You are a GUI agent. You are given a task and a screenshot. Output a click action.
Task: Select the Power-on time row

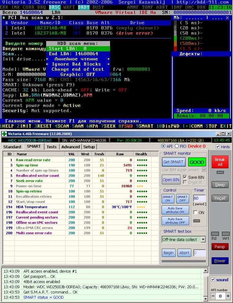81,186
